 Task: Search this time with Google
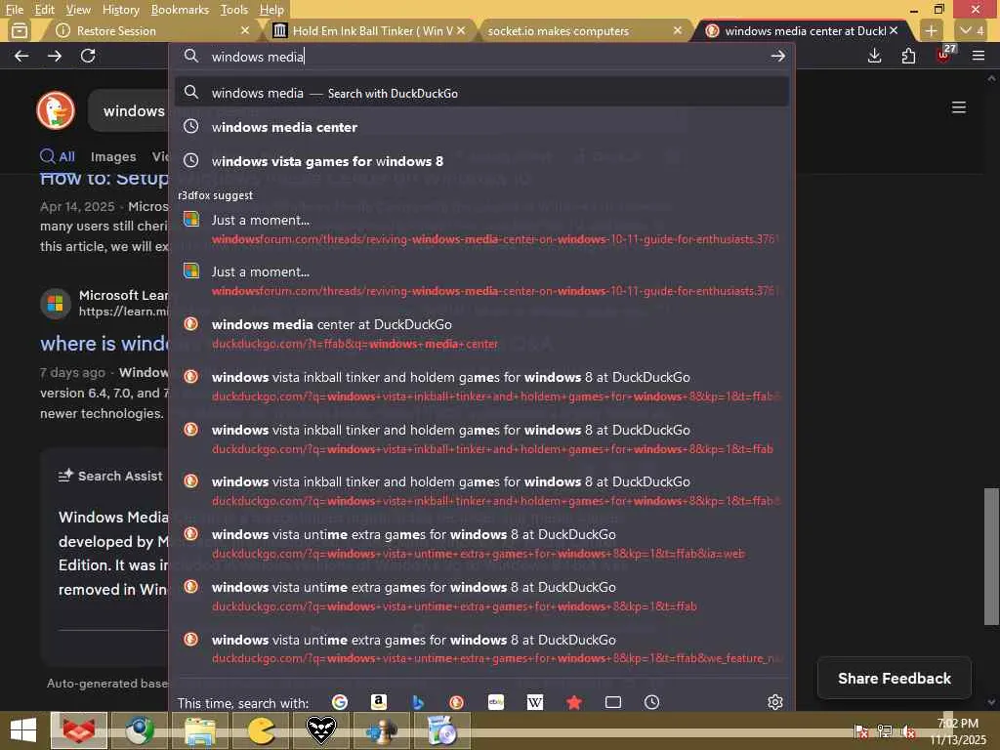(x=340, y=702)
